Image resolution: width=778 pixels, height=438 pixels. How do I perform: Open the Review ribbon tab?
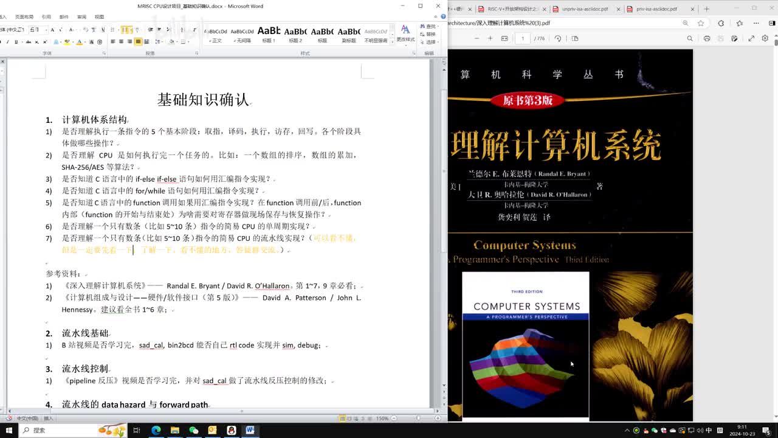pyautogui.click(x=81, y=17)
